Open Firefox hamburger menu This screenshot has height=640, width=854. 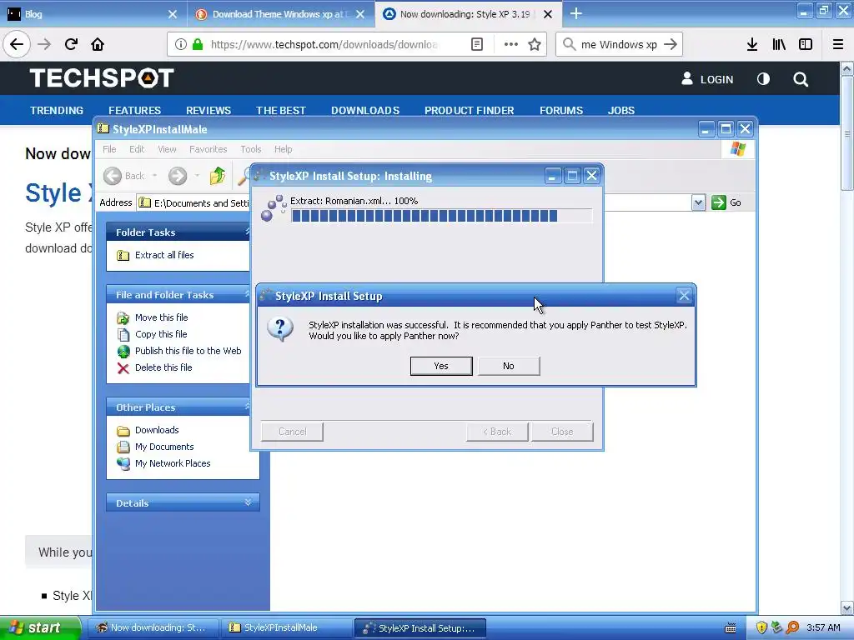click(838, 44)
